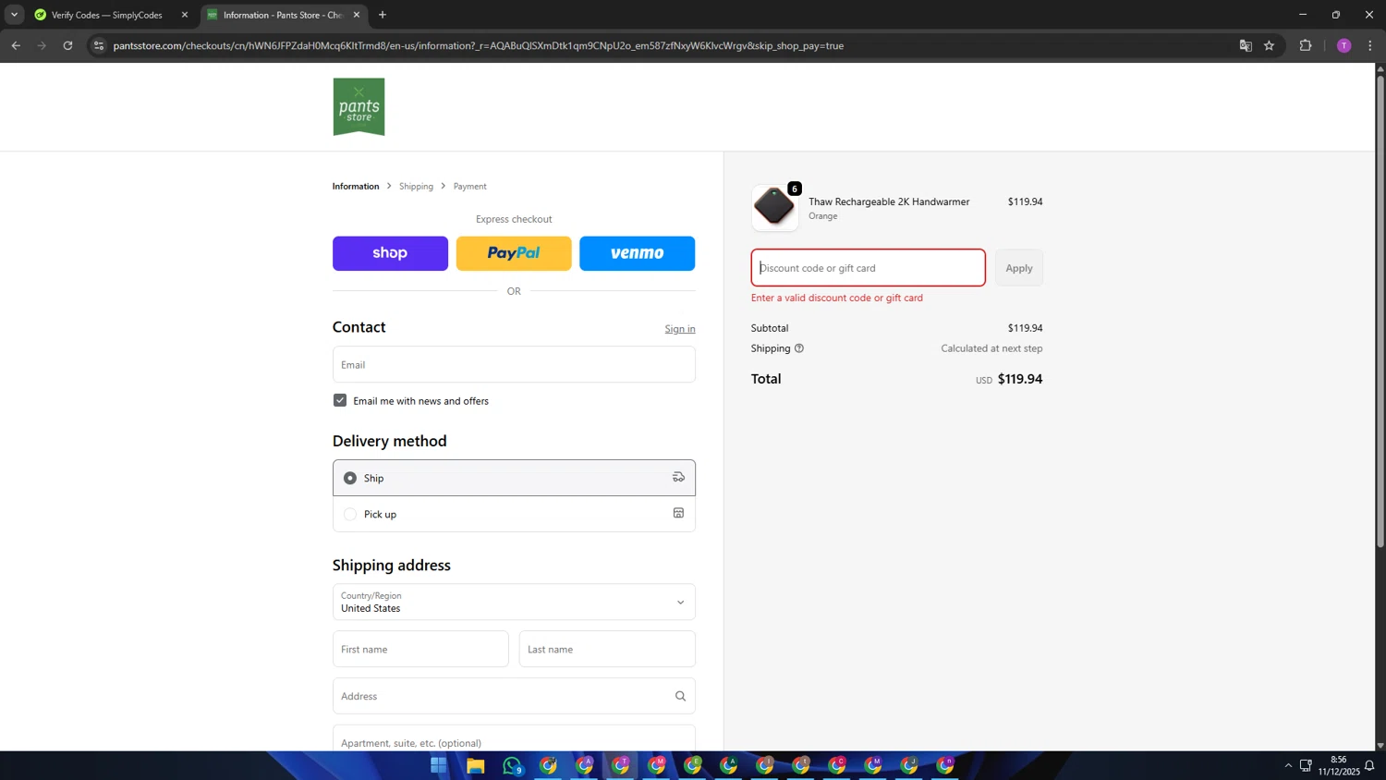Open the tab search dropdown
This screenshot has width=1386, height=780.
pos(14,15)
